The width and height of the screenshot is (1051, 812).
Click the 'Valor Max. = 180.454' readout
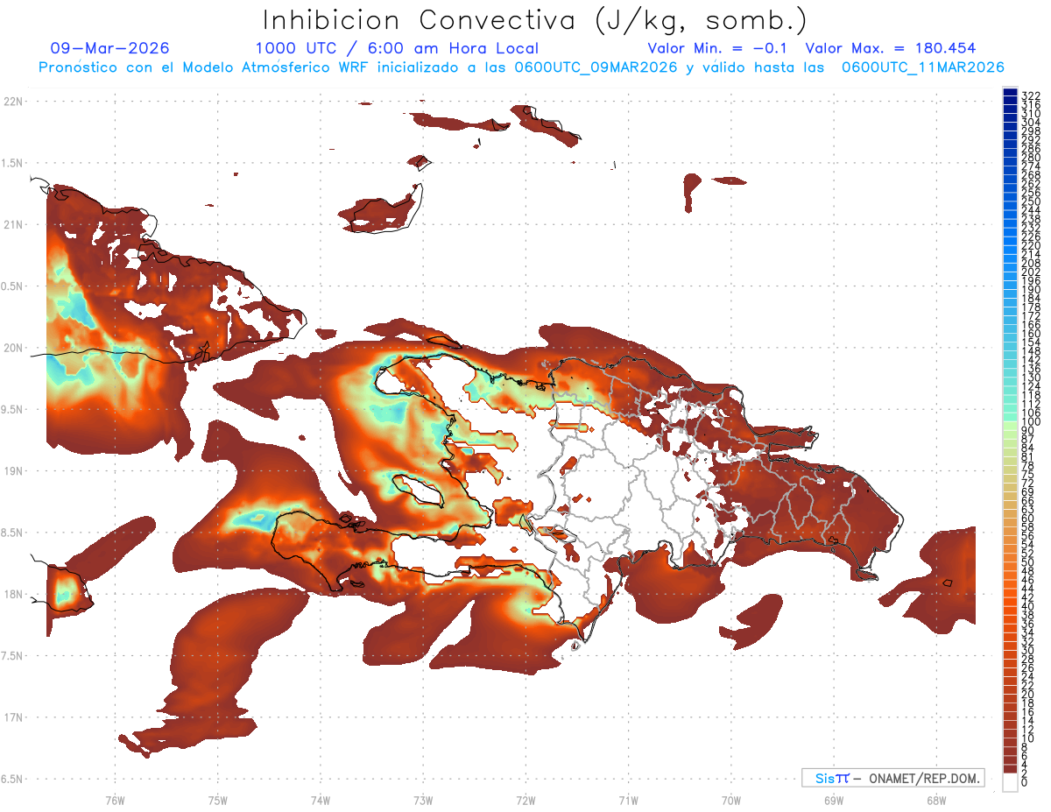(890, 48)
